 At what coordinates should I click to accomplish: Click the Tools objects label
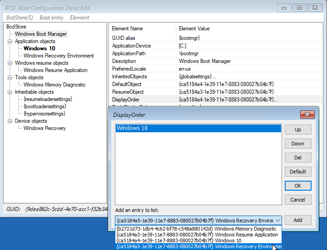pos(29,77)
